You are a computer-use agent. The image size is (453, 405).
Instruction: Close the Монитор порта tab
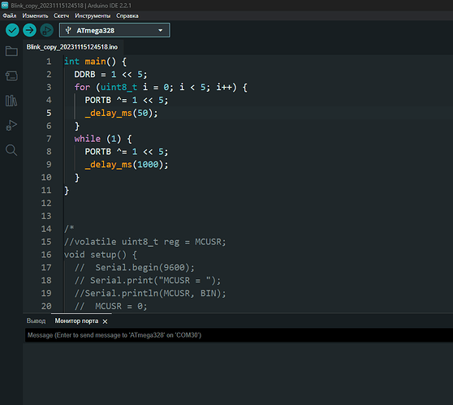(106, 321)
